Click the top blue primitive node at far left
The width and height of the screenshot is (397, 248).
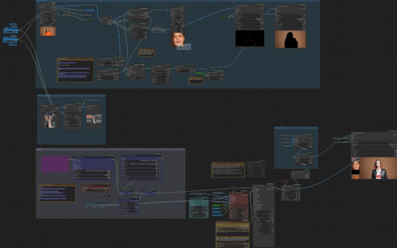tap(11, 28)
